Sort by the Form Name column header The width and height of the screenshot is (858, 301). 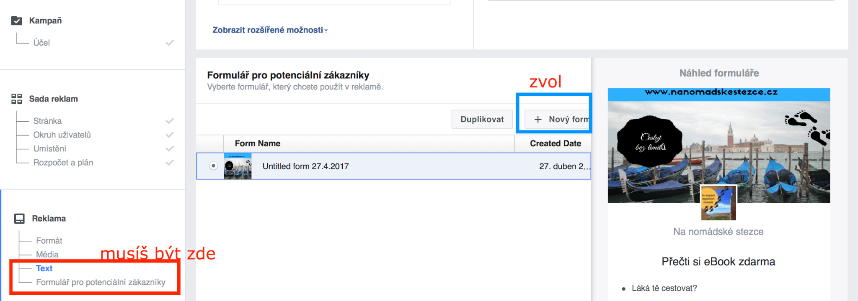click(258, 143)
